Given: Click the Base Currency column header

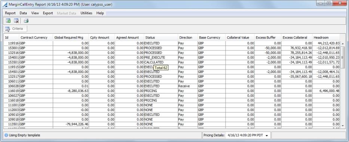Looking at the screenshot, I should click(x=211, y=38).
